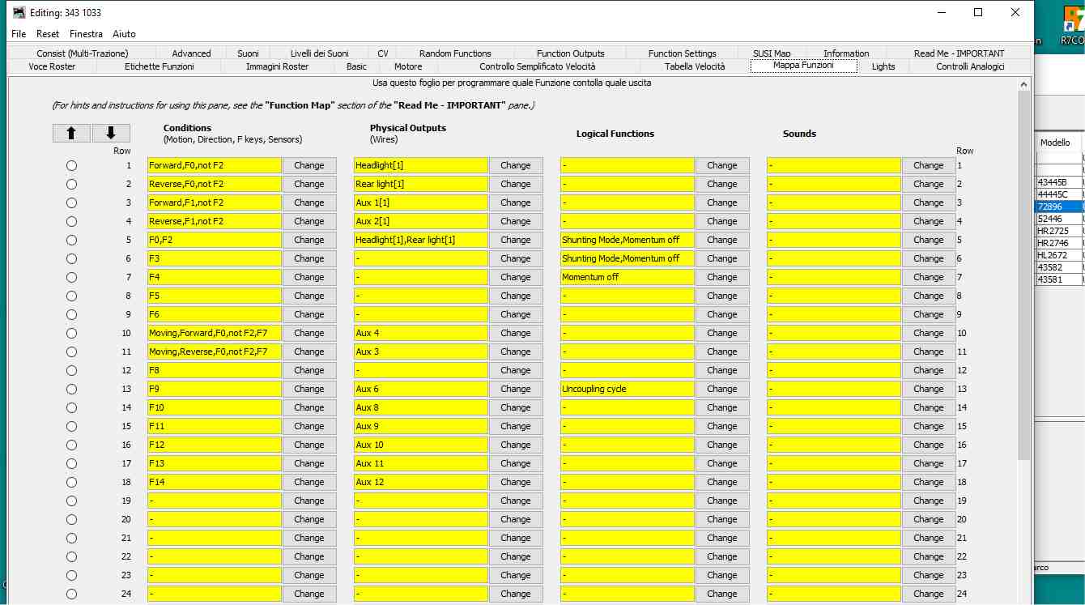Image resolution: width=1085 pixels, height=605 pixels.
Task: Click the move row down arrow button
Action: [111, 134]
